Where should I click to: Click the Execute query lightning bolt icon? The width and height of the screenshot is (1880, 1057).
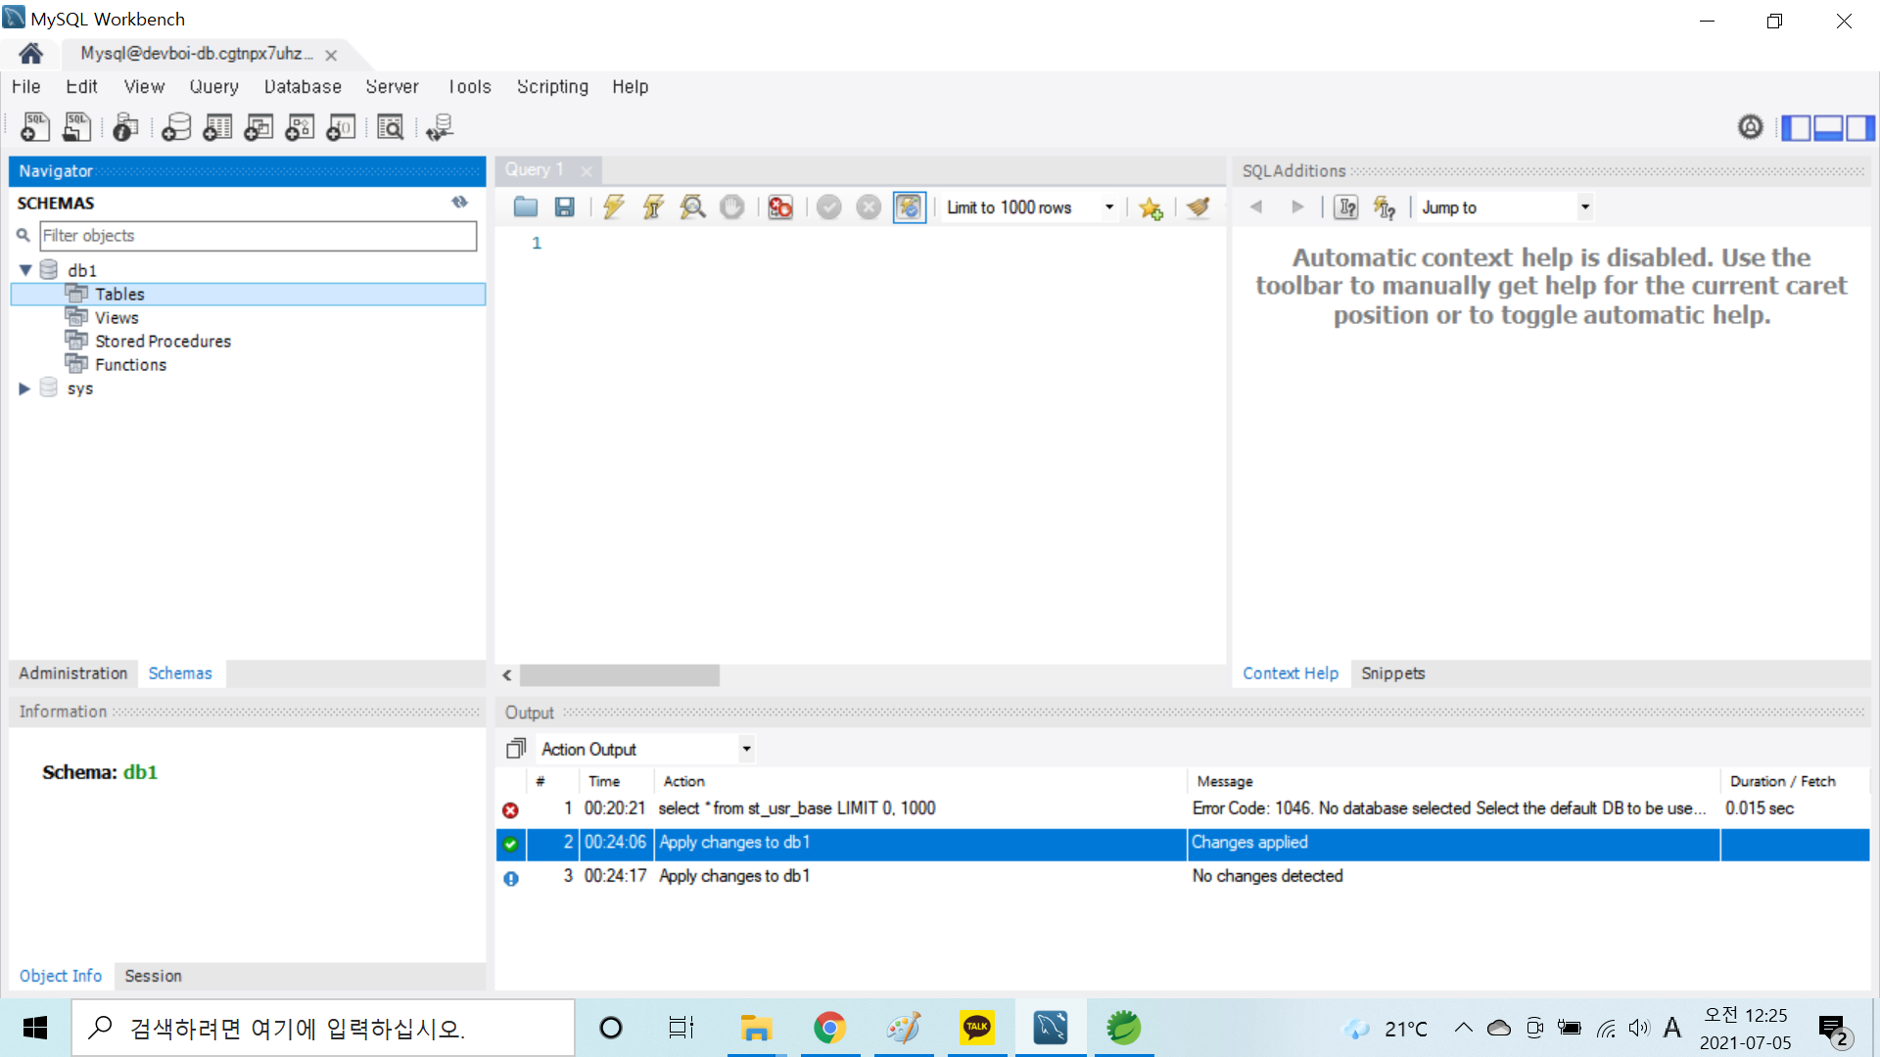(x=614, y=207)
